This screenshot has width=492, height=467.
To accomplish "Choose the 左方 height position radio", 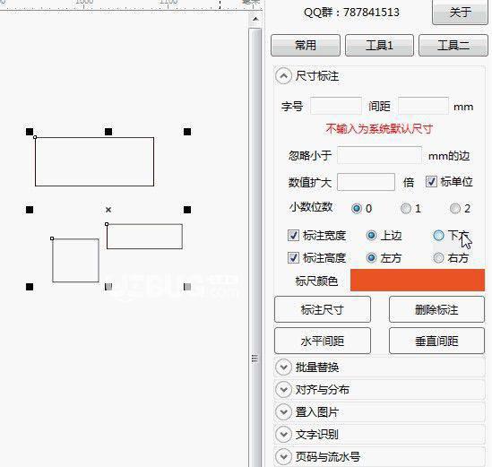I will tap(371, 258).
